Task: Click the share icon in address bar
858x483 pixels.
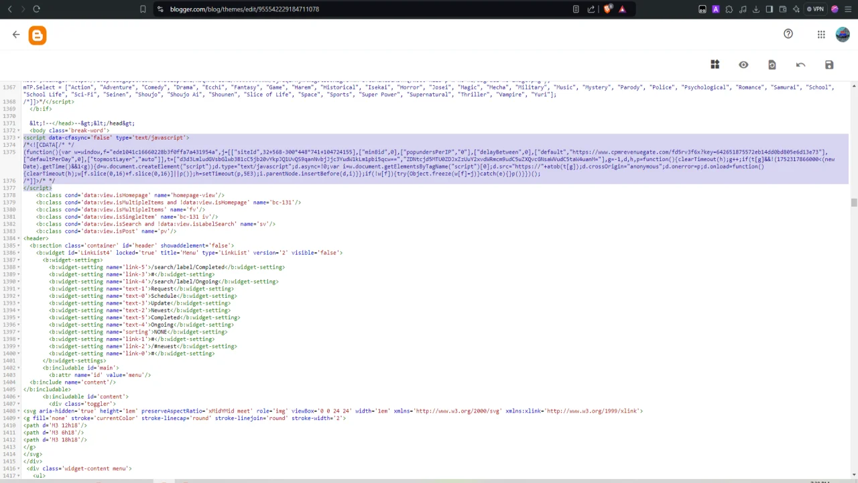Action: pos(591,9)
